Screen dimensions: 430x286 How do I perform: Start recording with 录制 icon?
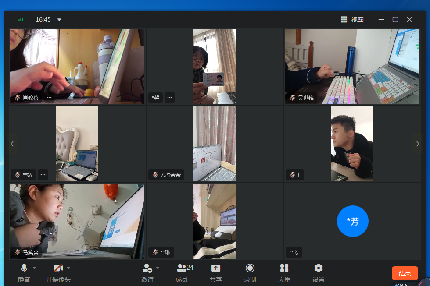point(250,272)
